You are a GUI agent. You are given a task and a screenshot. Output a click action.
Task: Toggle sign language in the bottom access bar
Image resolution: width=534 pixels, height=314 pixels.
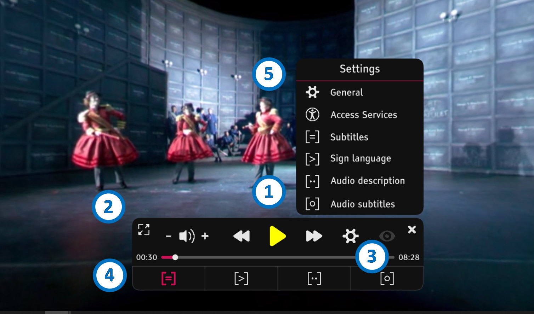click(241, 279)
